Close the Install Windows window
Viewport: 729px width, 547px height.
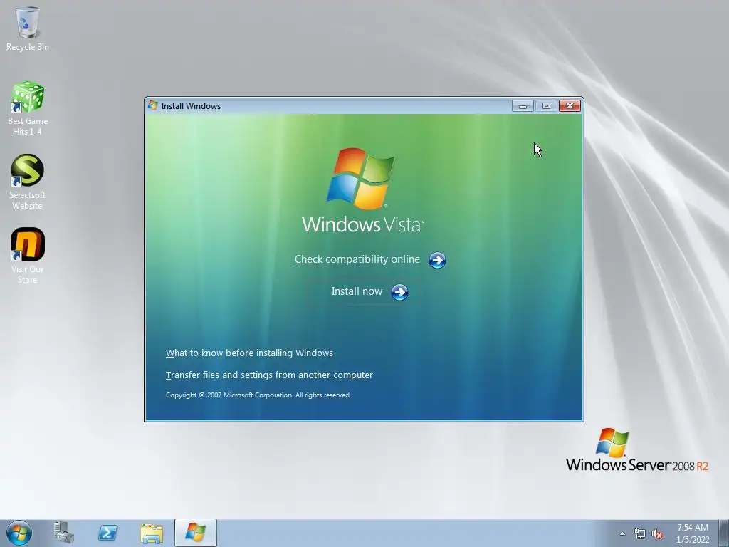570,106
